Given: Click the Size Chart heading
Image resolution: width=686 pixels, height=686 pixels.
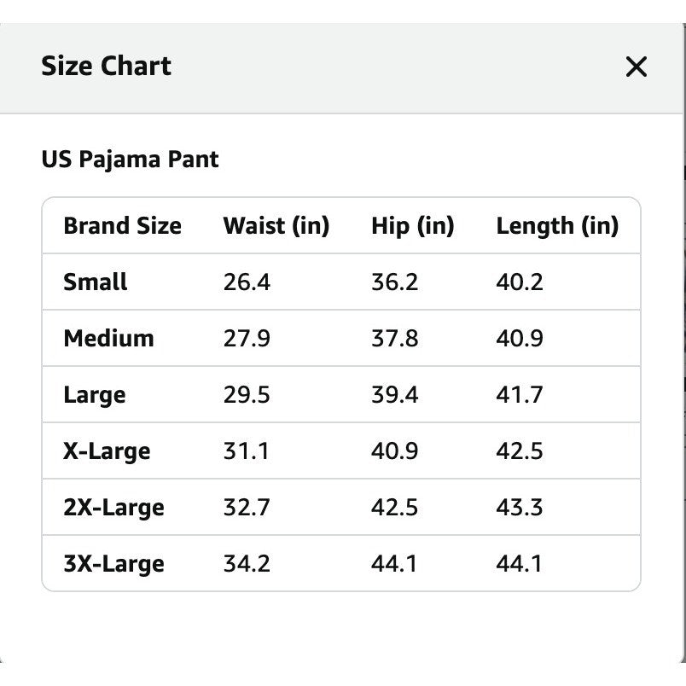Looking at the screenshot, I should 106,66.
